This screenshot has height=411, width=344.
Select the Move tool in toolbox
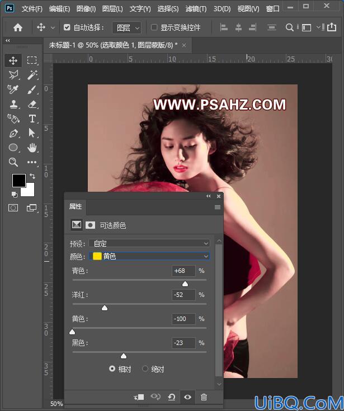[x=13, y=60]
